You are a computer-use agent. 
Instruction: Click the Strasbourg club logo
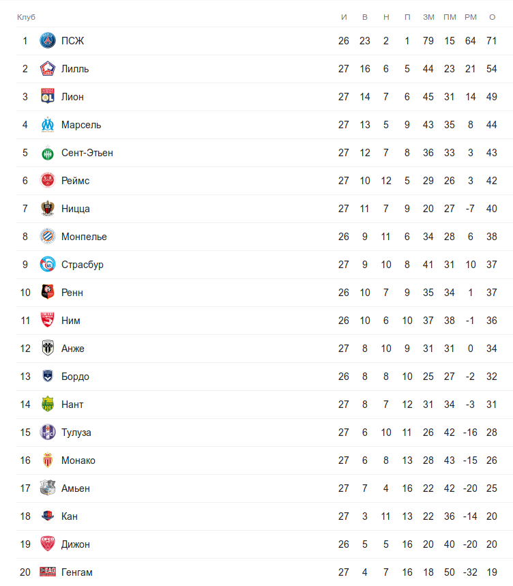tap(48, 264)
